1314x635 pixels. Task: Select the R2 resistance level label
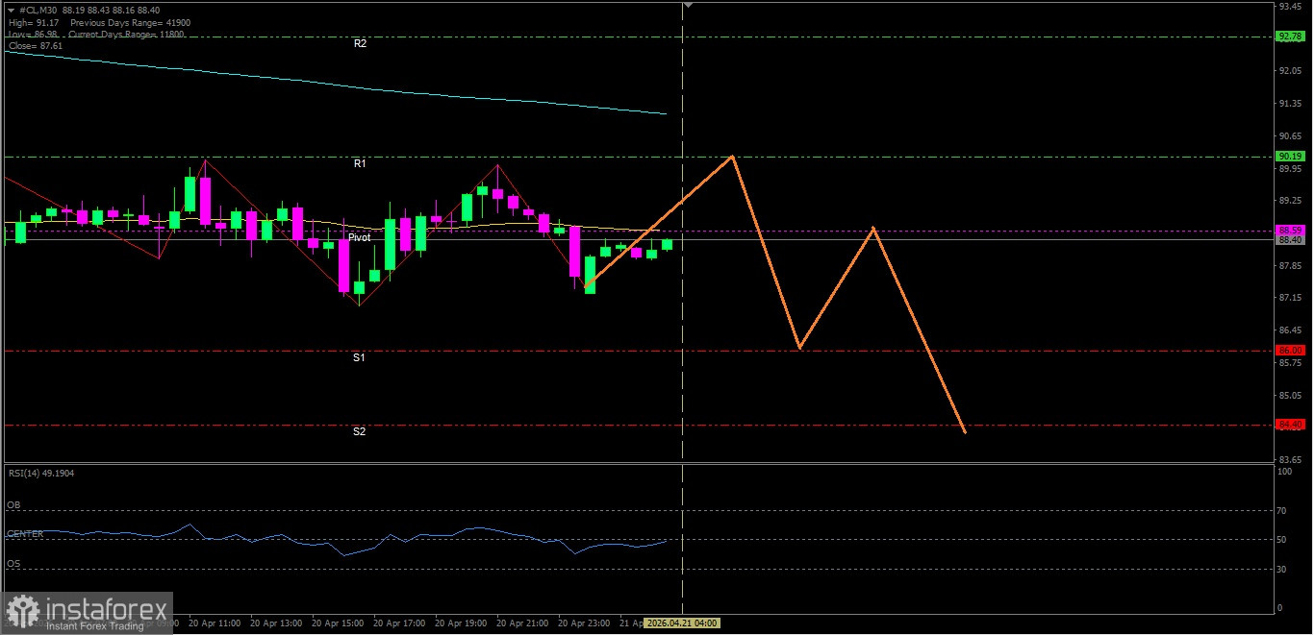pos(360,44)
